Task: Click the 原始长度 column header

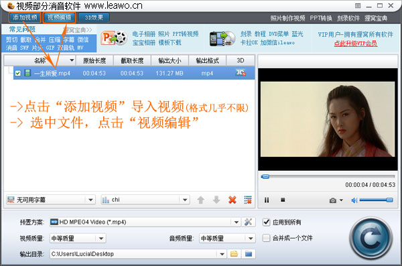Action: pyautogui.click(x=94, y=60)
